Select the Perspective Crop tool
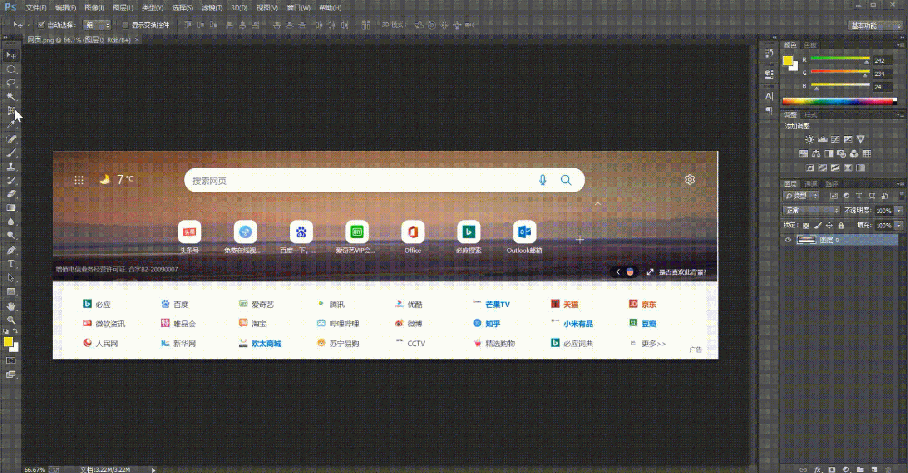Screen dimensions: 908x473 11,110
